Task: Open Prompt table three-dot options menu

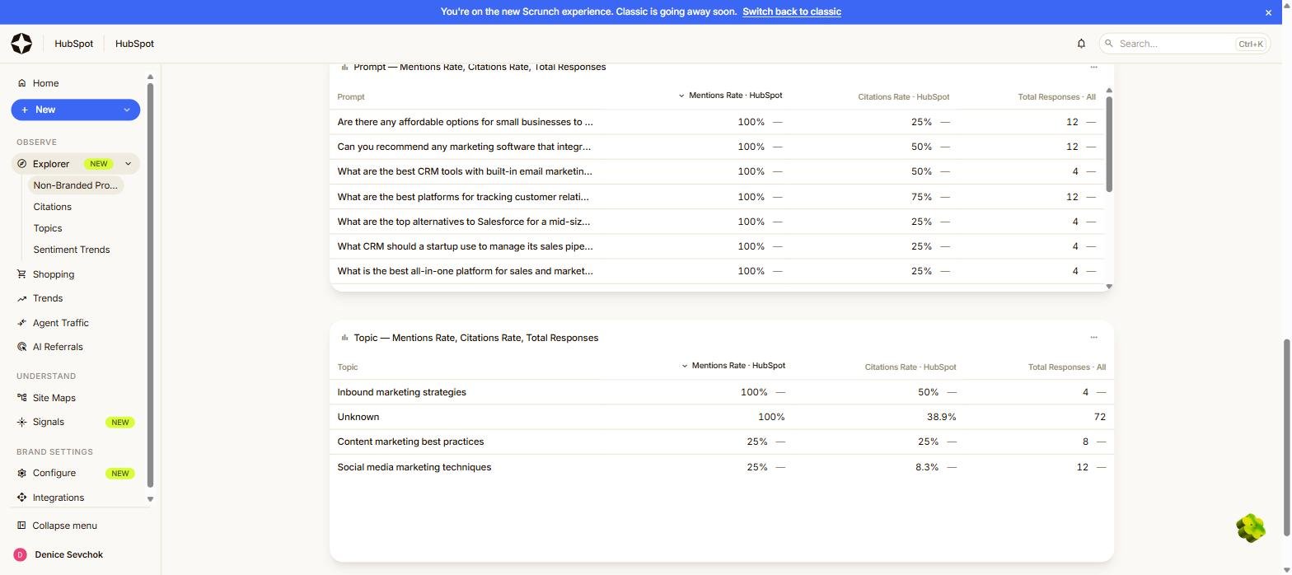Action: [x=1093, y=67]
